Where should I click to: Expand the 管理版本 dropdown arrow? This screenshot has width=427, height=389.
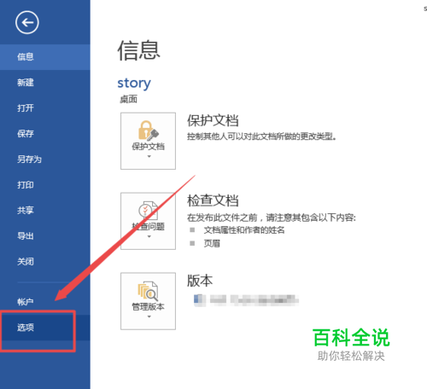(149, 316)
